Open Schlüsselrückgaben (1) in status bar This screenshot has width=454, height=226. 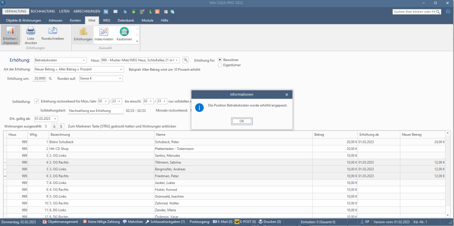pos(165,222)
